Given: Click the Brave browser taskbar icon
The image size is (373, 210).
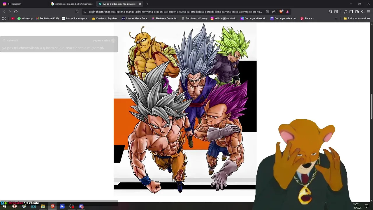Looking at the screenshot, I should [52, 206].
